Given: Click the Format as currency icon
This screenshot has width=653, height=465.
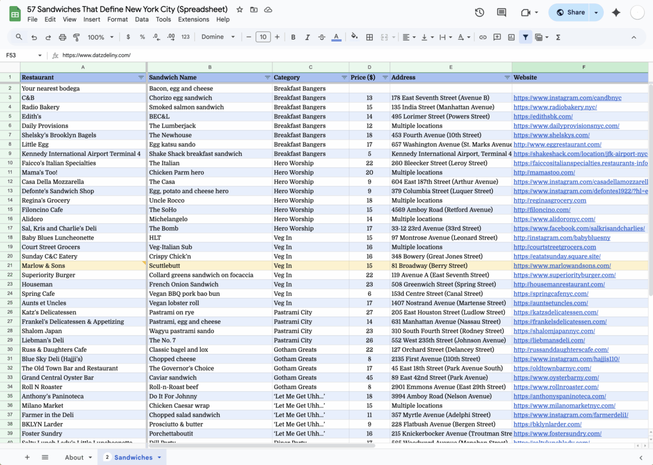Looking at the screenshot, I should point(127,37).
